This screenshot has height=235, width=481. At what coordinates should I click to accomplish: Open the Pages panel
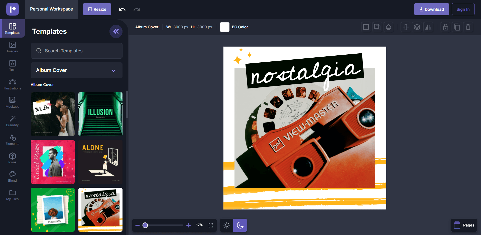coord(464,225)
